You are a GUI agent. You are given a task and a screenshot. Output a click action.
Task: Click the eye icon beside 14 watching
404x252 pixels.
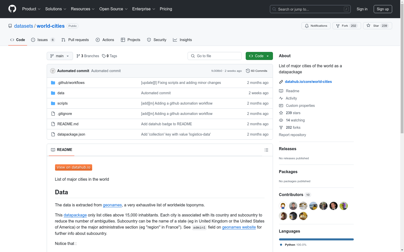click(x=281, y=120)
